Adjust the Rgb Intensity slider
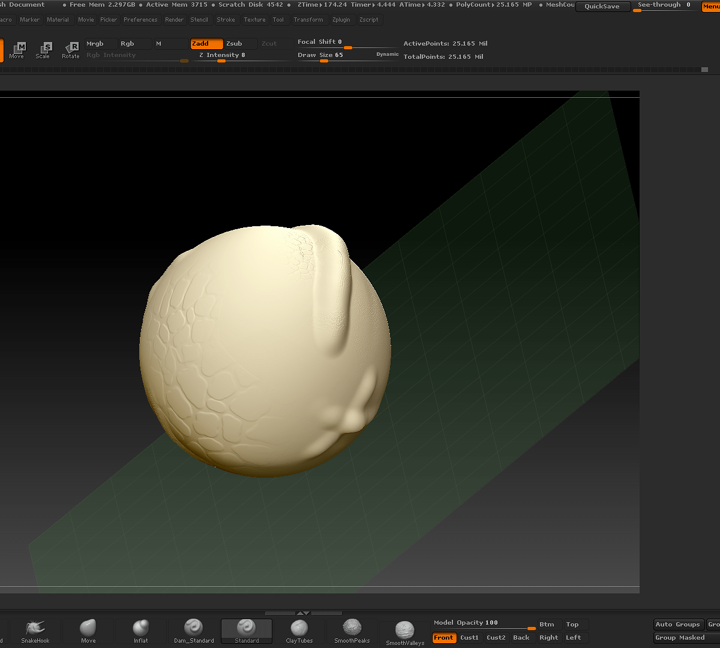This screenshot has height=648, width=720. [137, 56]
